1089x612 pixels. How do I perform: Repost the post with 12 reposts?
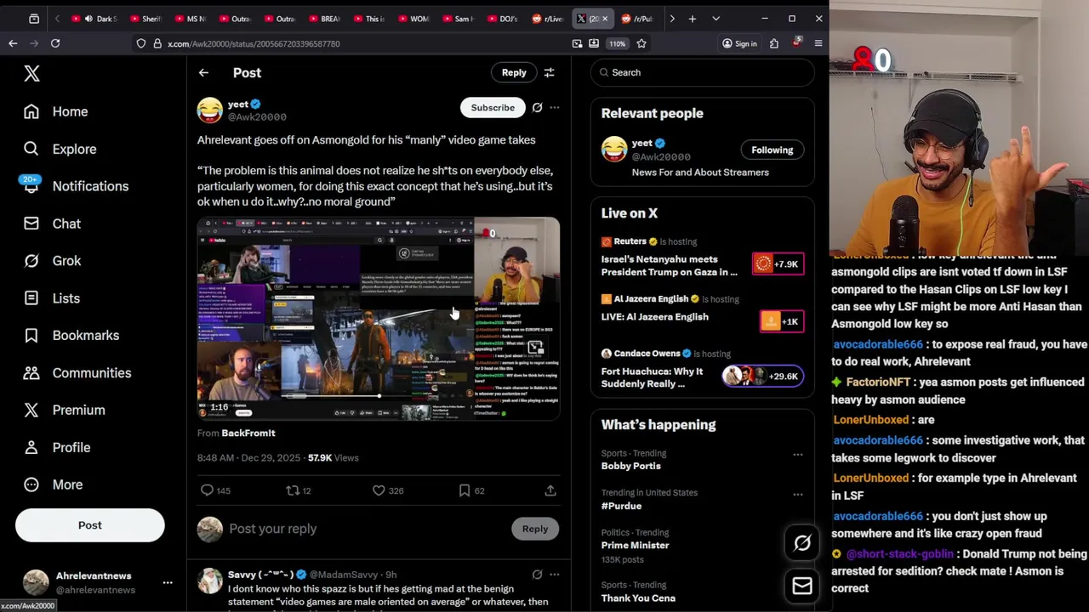pyautogui.click(x=299, y=490)
